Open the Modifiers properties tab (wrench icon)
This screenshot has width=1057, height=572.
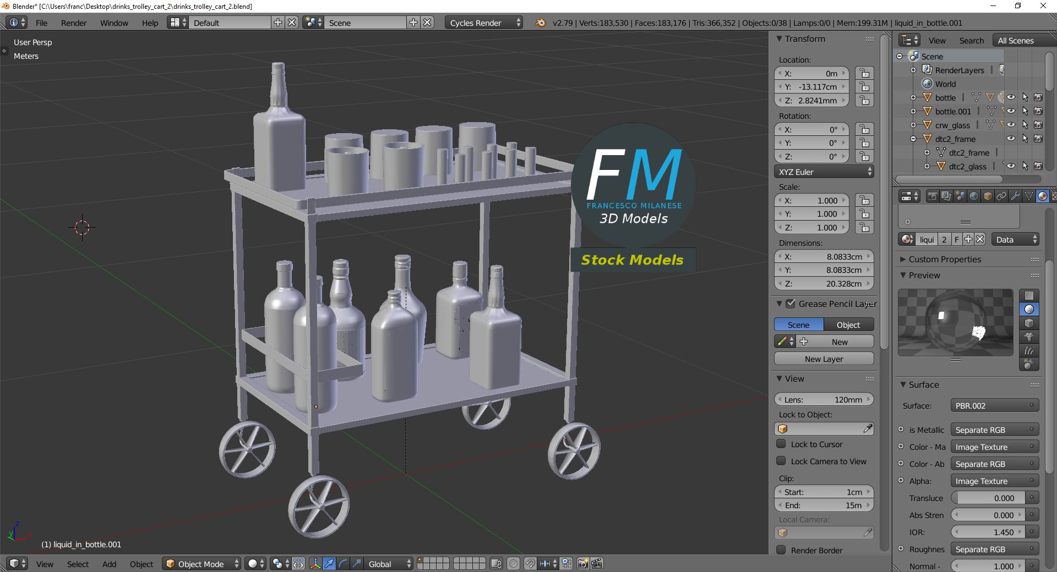(1015, 196)
